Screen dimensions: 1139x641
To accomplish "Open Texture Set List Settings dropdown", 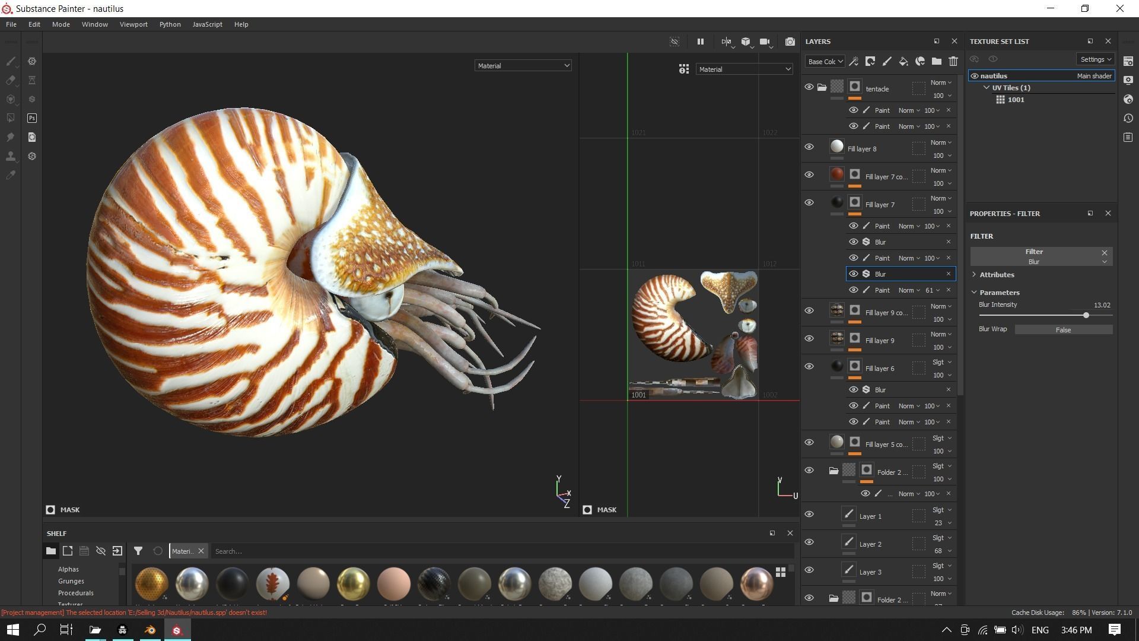I will 1095,59.
